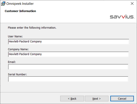Close the Omnipeek Installer window
The image size is (137, 104).
[x=132, y=4]
